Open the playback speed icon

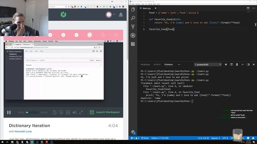61,112
